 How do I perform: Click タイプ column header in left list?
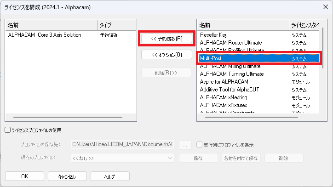point(116,25)
